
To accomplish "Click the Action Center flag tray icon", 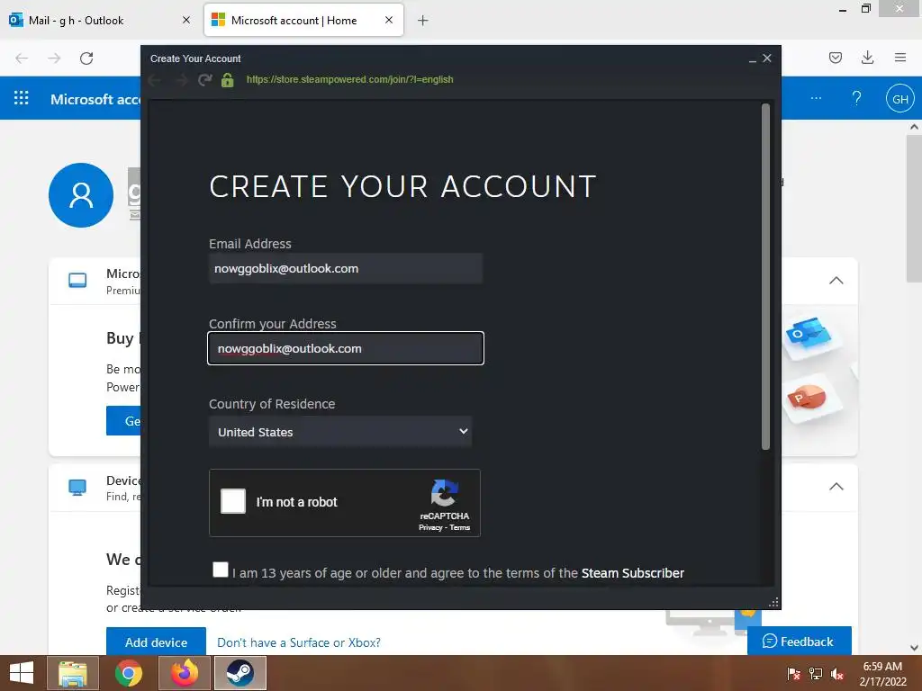I will tap(794, 673).
